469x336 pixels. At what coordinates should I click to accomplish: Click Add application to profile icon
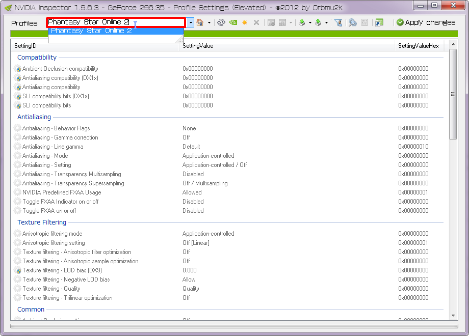tap(271, 22)
